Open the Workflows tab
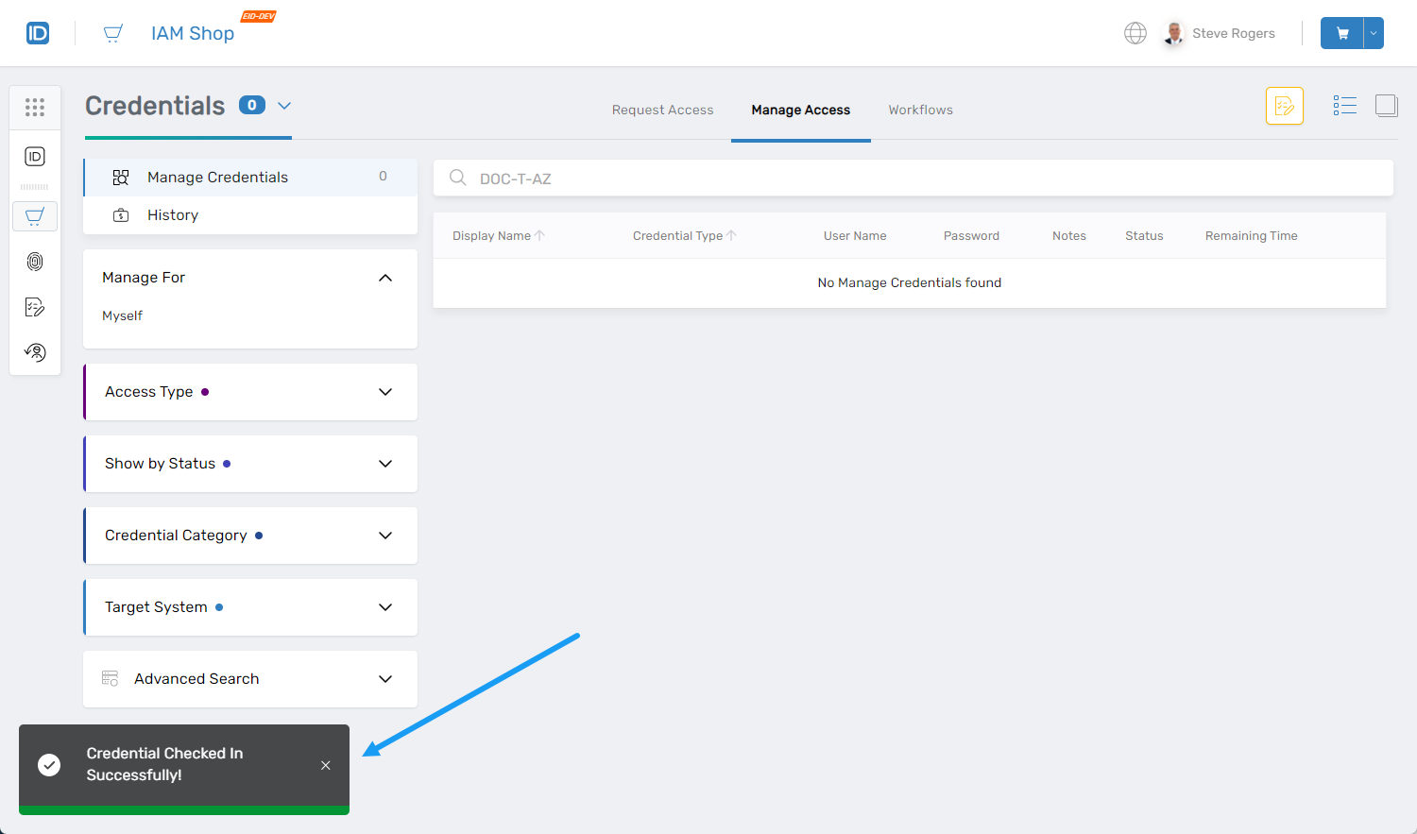Image resolution: width=1417 pixels, height=834 pixels. coord(920,110)
